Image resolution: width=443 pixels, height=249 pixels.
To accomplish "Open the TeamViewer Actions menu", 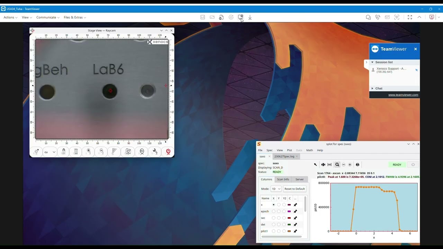I will coord(10,17).
